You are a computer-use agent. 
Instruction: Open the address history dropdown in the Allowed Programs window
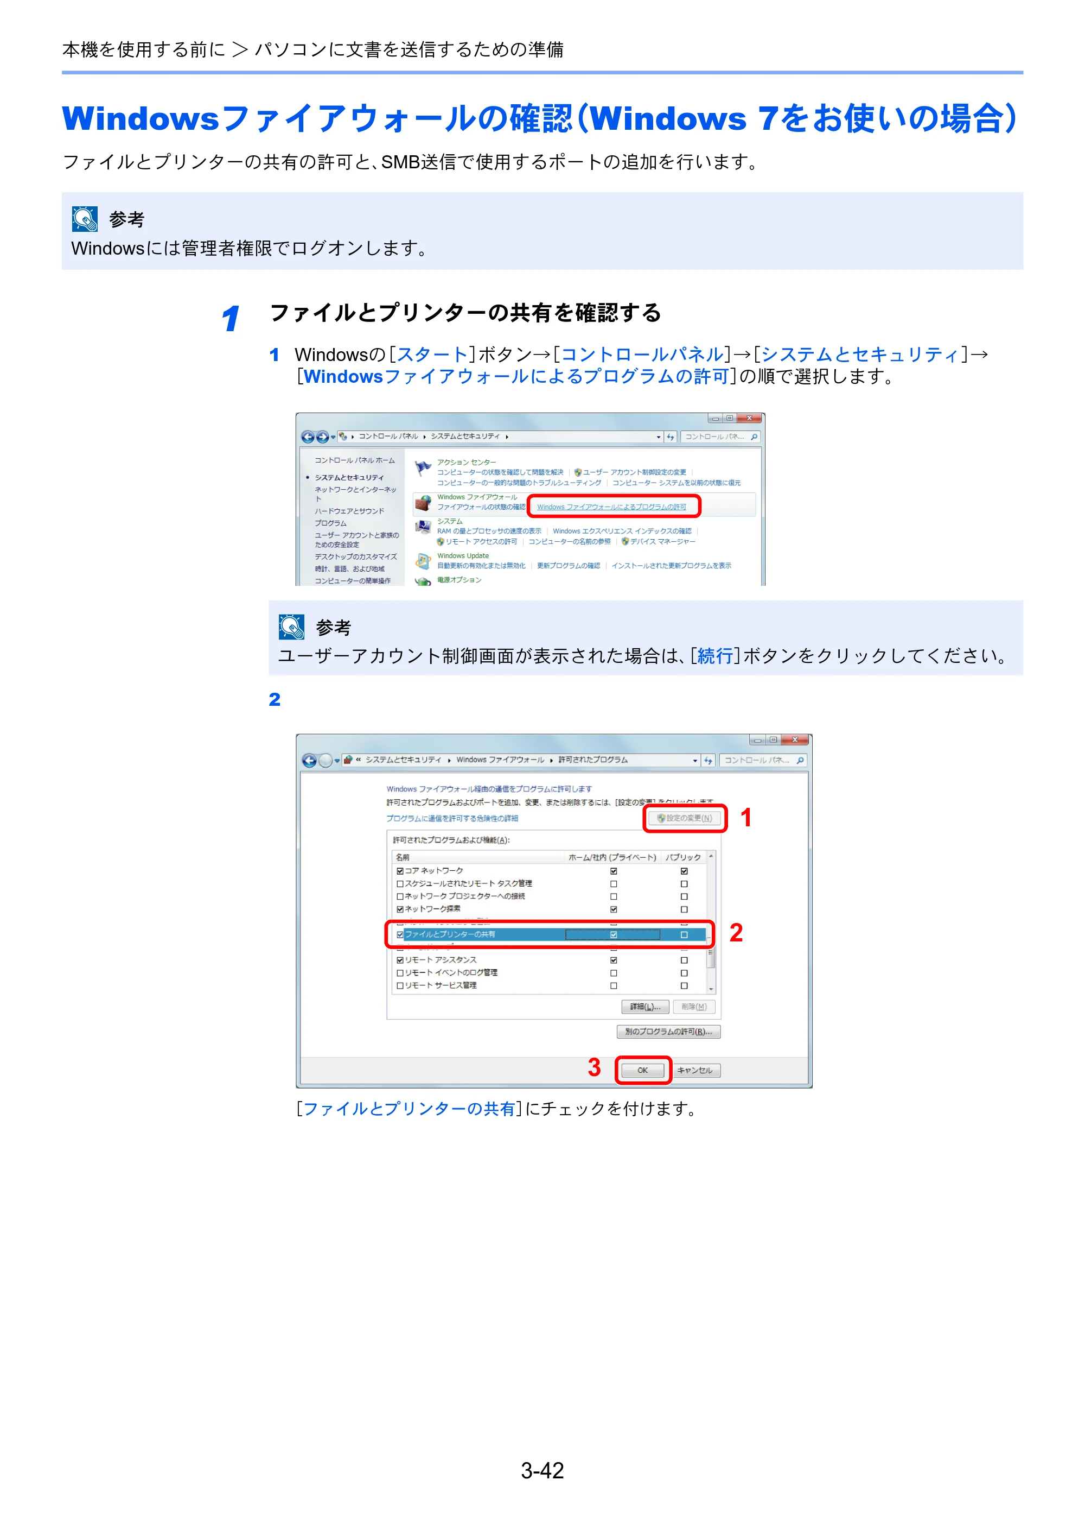[x=695, y=761]
